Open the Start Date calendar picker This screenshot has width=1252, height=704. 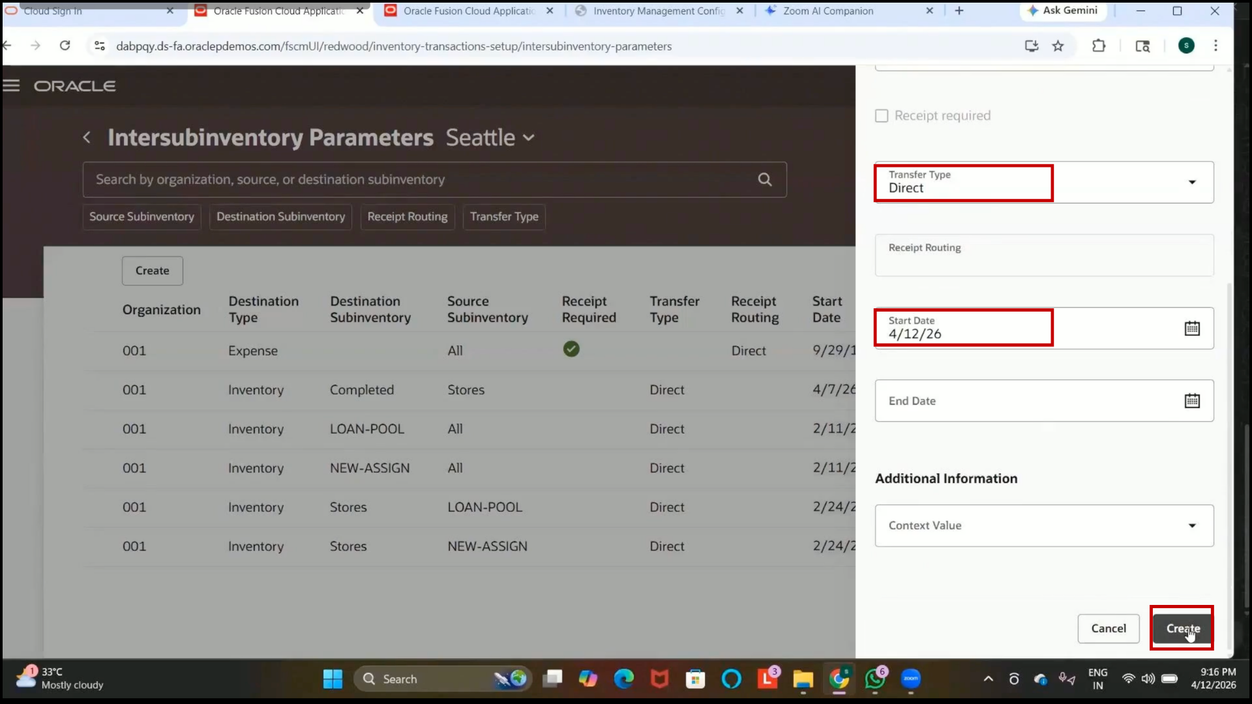pos(1192,329)
